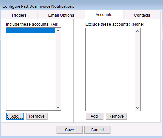
Task: Click the scroll-down arrow in Exclude accounts list
Action: [137, 108]
